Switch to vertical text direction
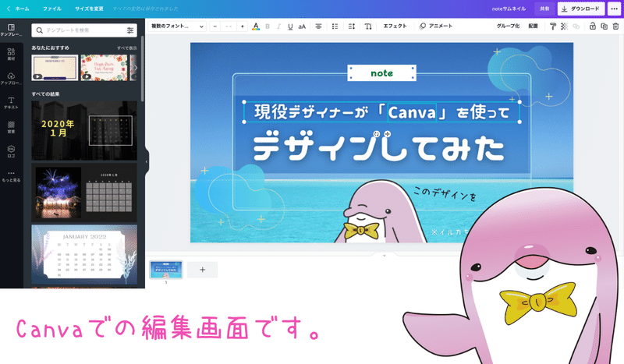Screen dimensions: 624x364 (368, 27)
